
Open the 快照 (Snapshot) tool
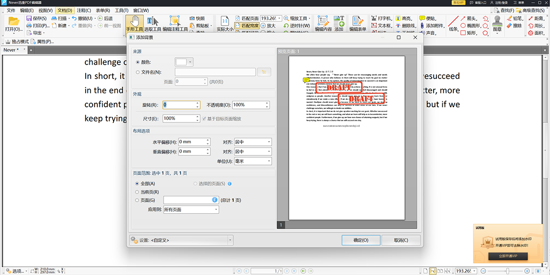coord(199,18)
